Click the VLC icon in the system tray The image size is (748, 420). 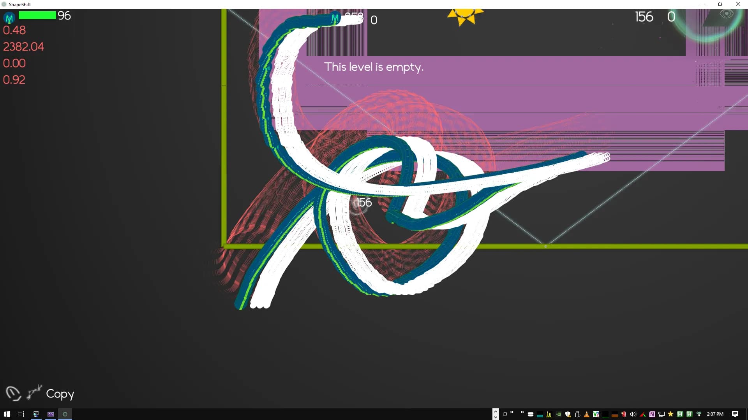tap(586, 414)
